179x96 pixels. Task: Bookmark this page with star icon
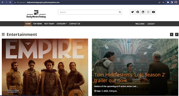pos(163,2)
